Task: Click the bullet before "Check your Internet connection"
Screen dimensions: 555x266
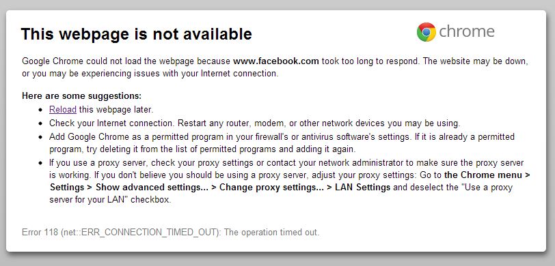Action: tap(41, 123)
